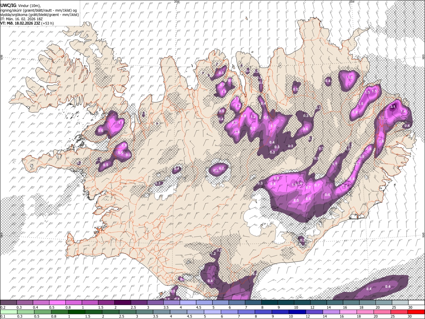The height and width of the screenshot is (319, 425).
Task: Select the light purple 14 swatch in lower legend
Action: click(x=330, y=312)
